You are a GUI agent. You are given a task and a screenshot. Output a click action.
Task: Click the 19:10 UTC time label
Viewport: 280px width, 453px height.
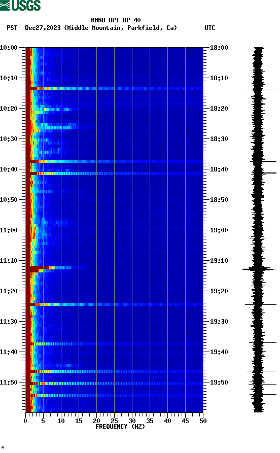[x=219, y=261]
